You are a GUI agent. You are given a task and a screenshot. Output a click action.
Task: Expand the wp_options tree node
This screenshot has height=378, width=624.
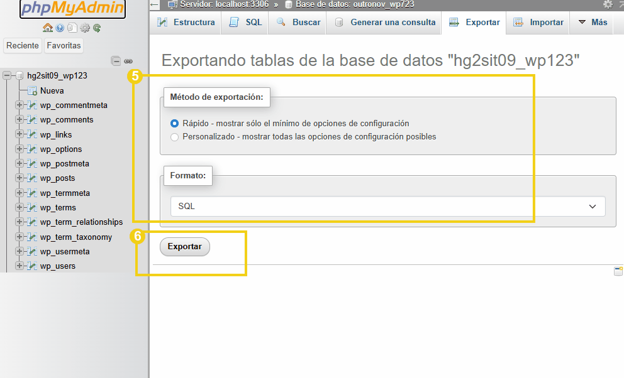(x=19, y=148)
